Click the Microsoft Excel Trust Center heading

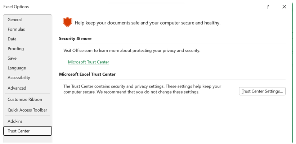point(87,74)
